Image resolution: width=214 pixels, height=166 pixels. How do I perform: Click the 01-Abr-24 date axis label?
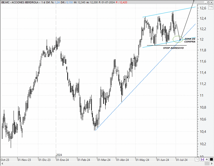pyautogui.click(x=123, y=160)
